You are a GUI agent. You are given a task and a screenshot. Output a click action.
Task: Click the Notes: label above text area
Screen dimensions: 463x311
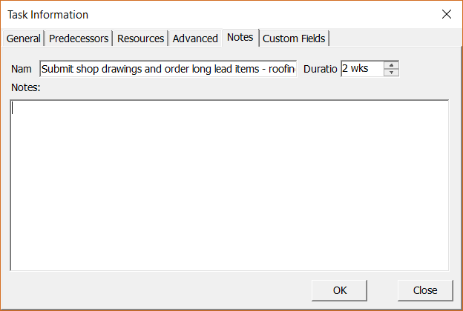click(x=26, y=87)
